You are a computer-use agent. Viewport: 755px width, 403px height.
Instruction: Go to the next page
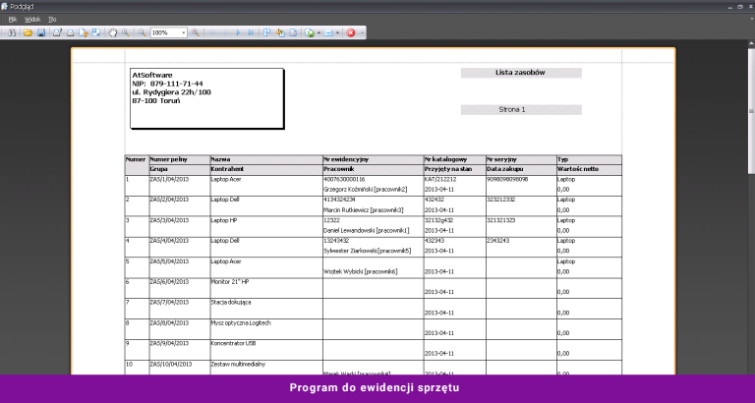(x=238, y=32)
